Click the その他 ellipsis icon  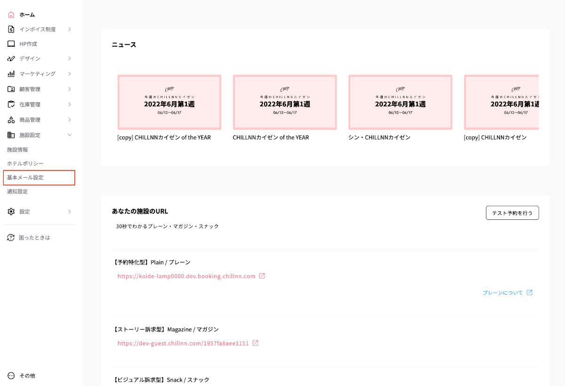[11, 376]
